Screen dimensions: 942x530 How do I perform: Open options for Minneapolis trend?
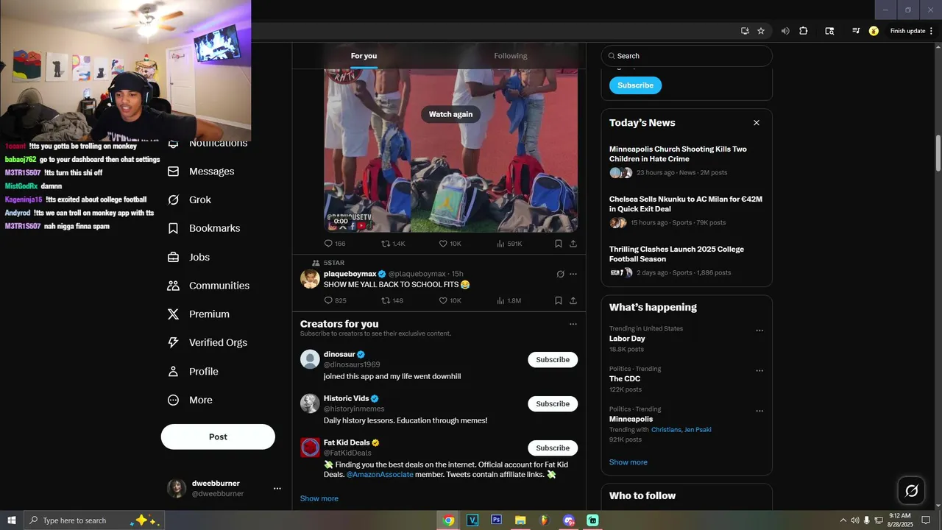759,411
